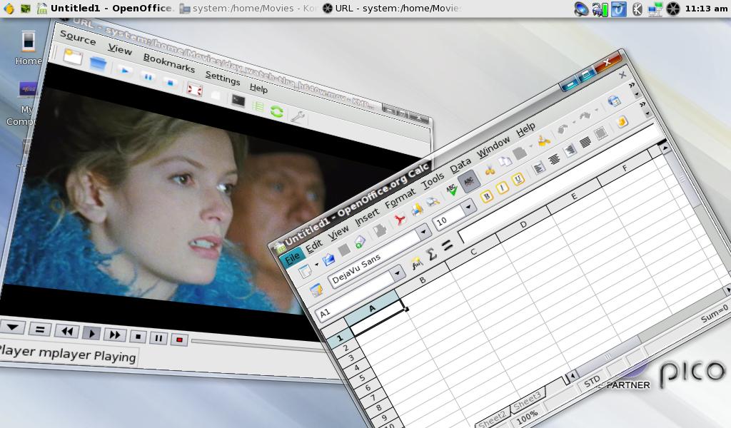Open the File menu in Calc
The width and height of the screenshot is (731, 428).
click(293, 257)
